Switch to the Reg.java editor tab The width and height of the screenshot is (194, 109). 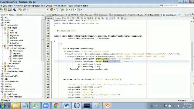pyautogui.click(x=89, y=15)
